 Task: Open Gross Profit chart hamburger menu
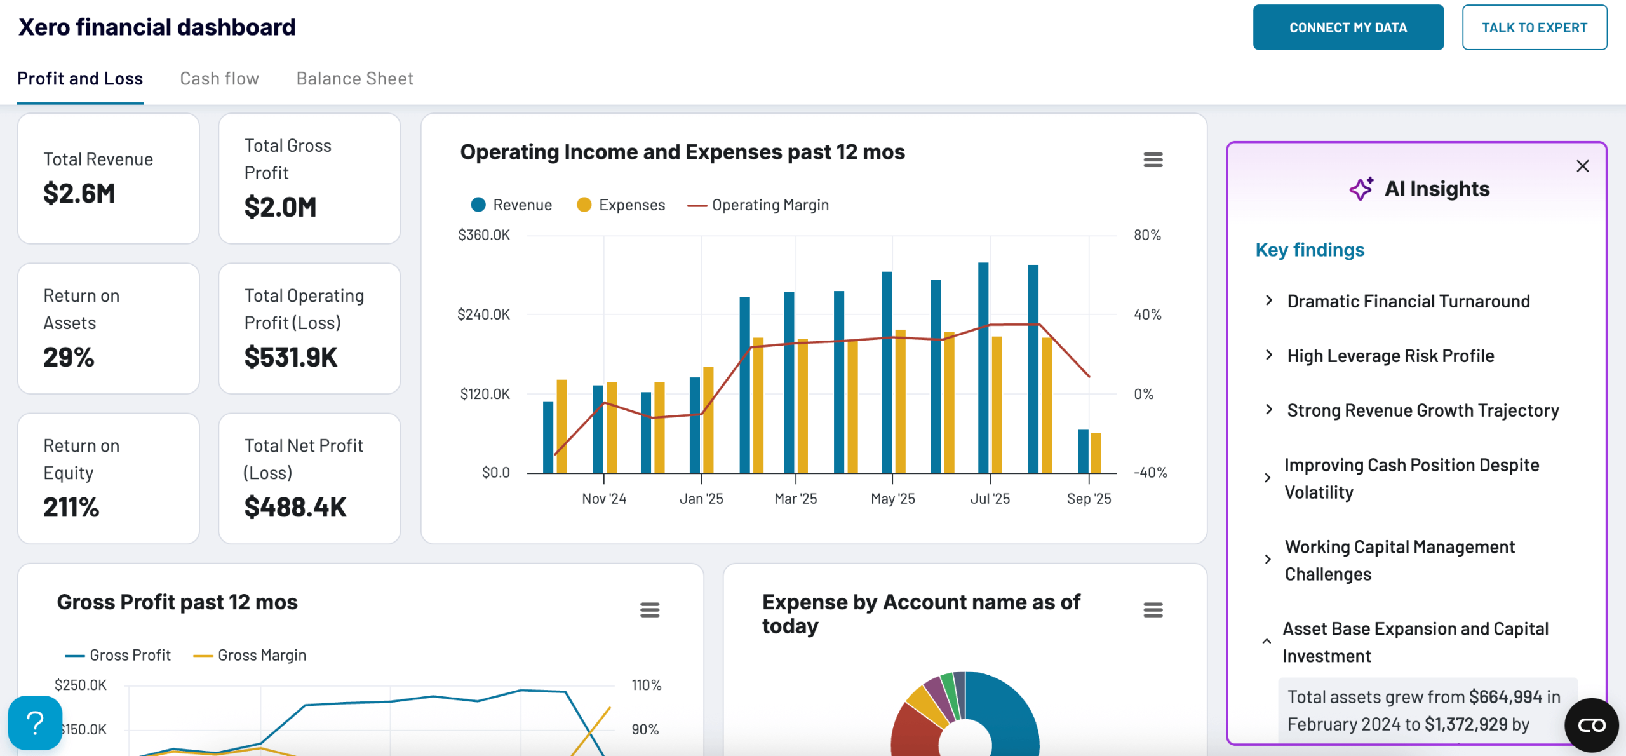[649, 610]
